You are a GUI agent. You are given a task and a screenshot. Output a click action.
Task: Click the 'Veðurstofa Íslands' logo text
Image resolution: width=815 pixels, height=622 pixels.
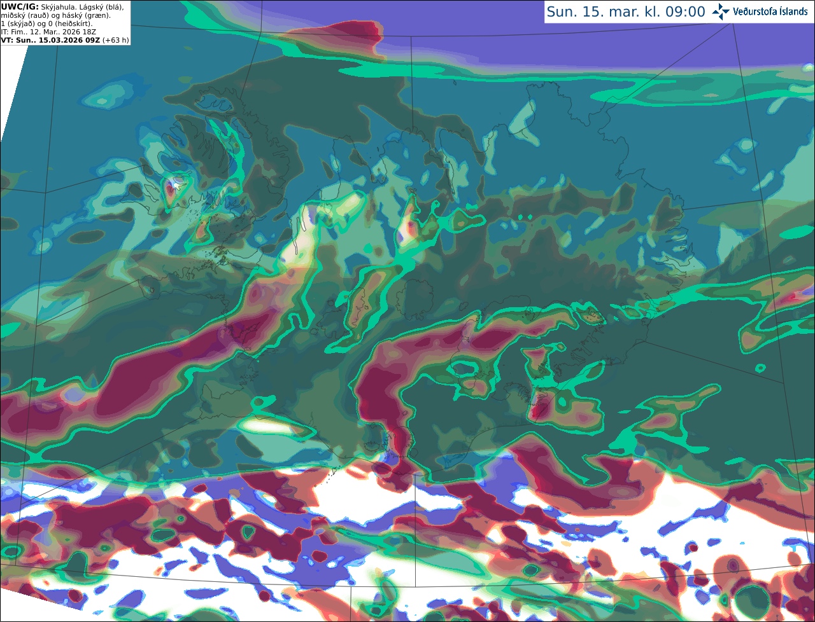pos(770,11)
